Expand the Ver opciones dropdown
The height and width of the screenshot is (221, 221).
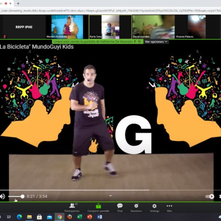click(156, 42)
